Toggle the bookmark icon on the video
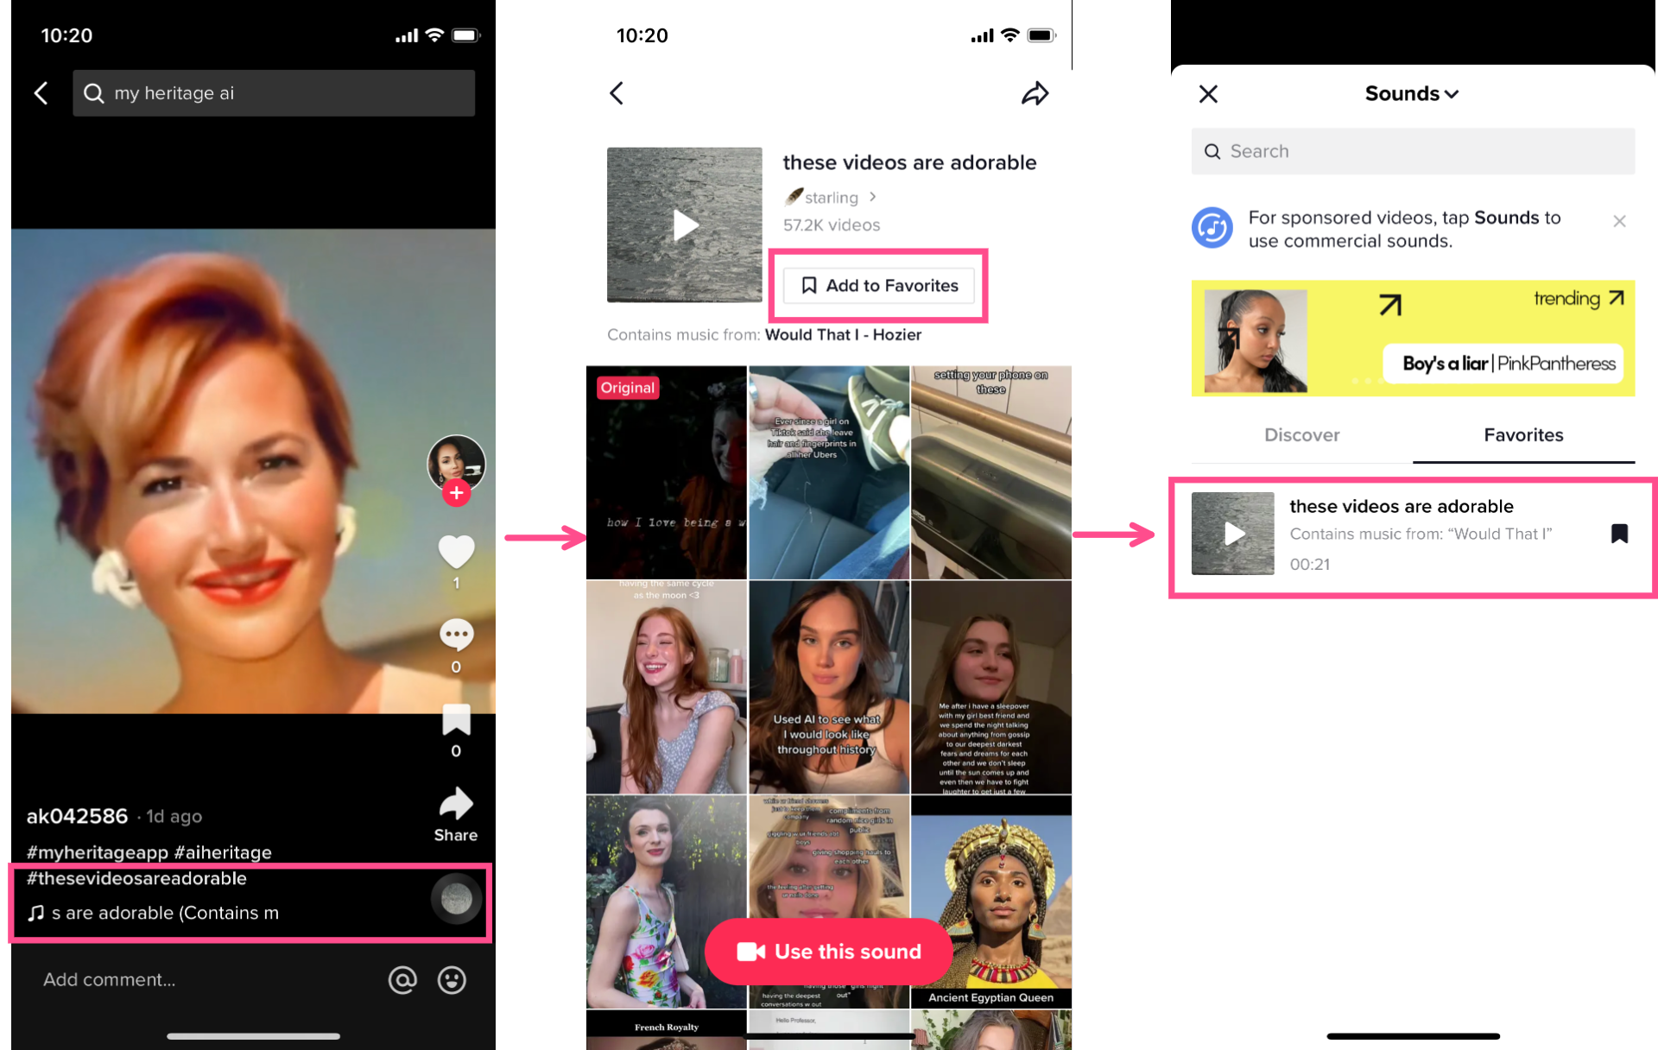This screenshot has height=1050, width=1658. [x=456, y=719]
